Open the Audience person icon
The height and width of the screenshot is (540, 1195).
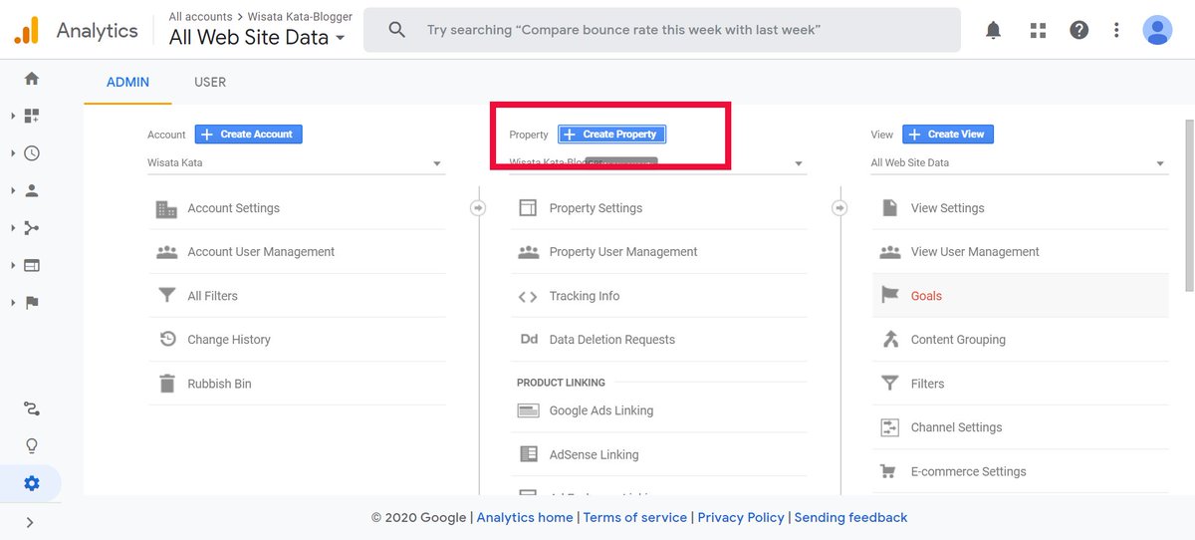(32, 190)
